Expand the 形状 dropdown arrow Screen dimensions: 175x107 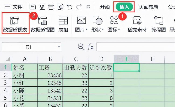coord(103,30)
